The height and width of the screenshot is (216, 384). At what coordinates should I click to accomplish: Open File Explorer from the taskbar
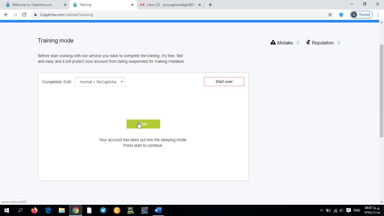click(x=62, y=210)
